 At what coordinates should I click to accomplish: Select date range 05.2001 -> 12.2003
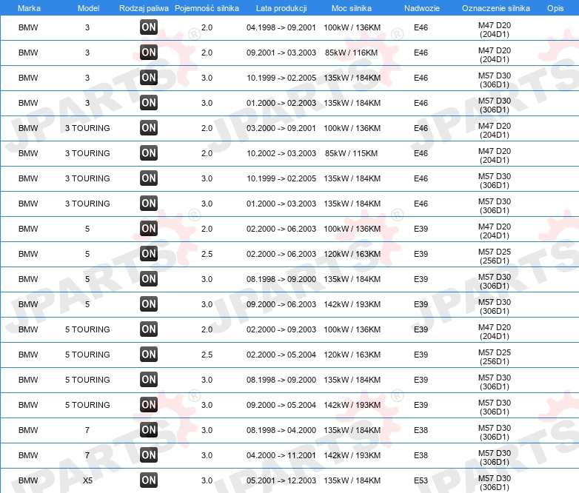pos(281,480)
